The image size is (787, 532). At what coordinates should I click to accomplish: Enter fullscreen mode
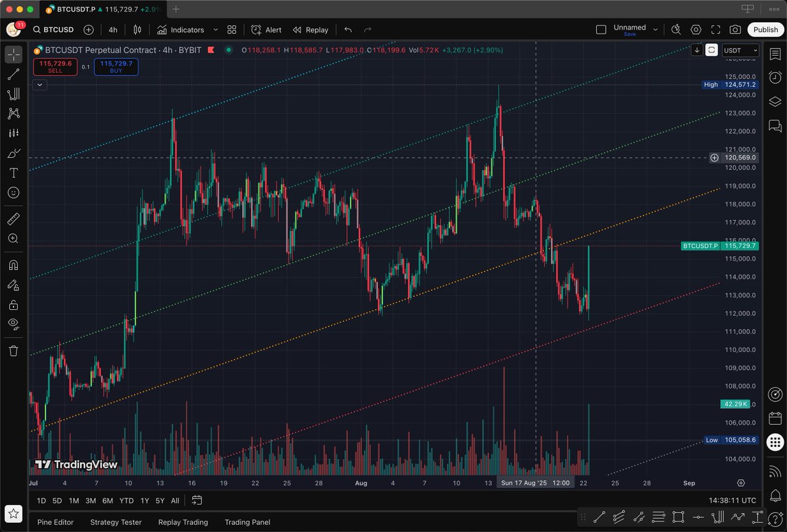(716, 29)
